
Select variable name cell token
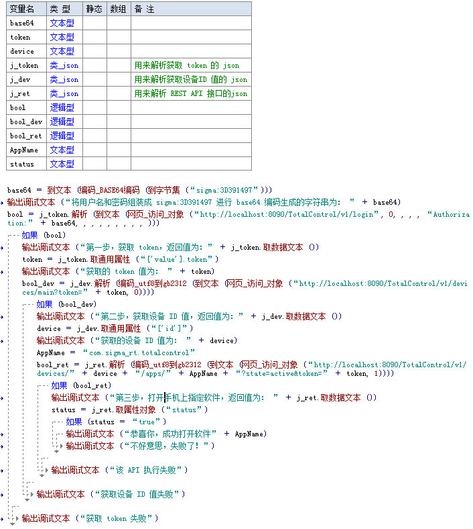coord(26,38)
